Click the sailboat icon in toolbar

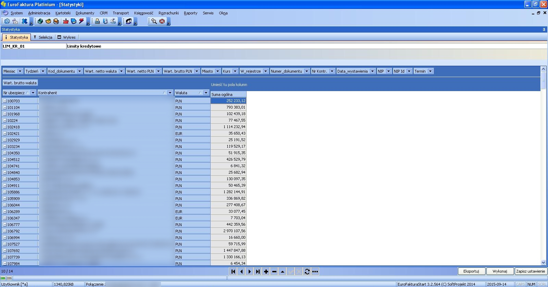pyautogui.click(x=113, y=21)
